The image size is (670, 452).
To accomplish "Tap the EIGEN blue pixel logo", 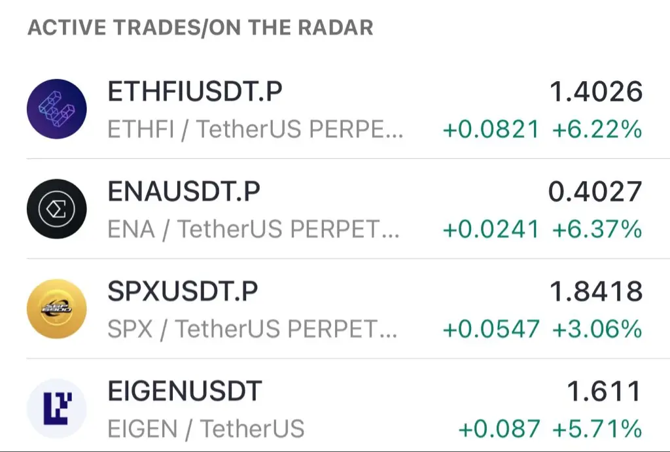I will tap(57, 408).
